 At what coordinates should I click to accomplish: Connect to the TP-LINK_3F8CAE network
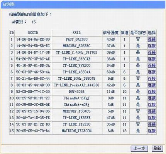click(152, 59)
